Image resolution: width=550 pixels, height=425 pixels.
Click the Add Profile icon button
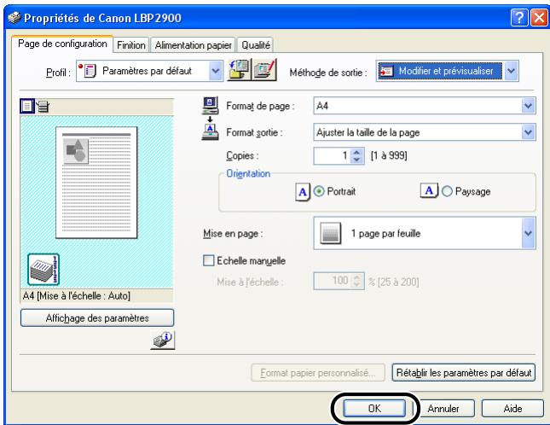point(240,70)
